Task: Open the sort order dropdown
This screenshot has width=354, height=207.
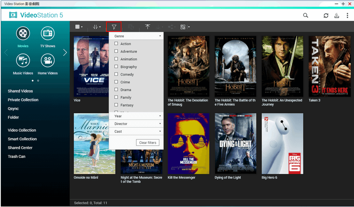Action: click(96, 27)
